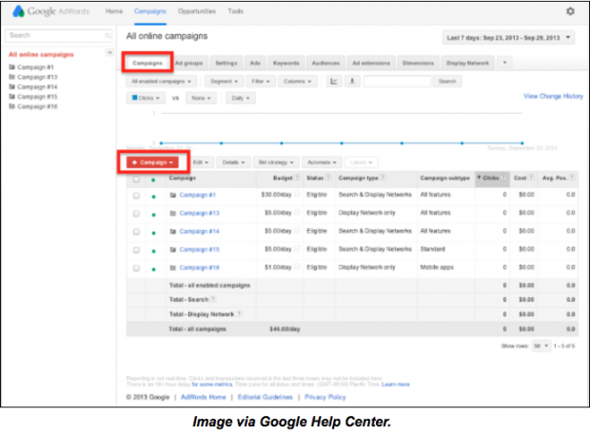590x435 pixels.
Task: Click the Budget column help icon
Action: click(x=297, y=178)
